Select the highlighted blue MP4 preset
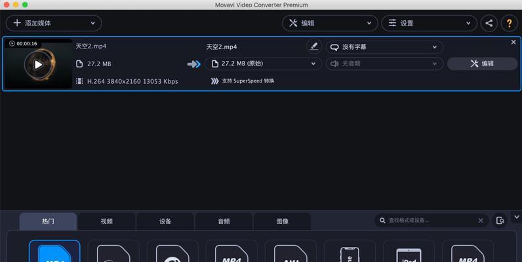Image resolution: width=522 pixels, height=262 pixels. 54,252
